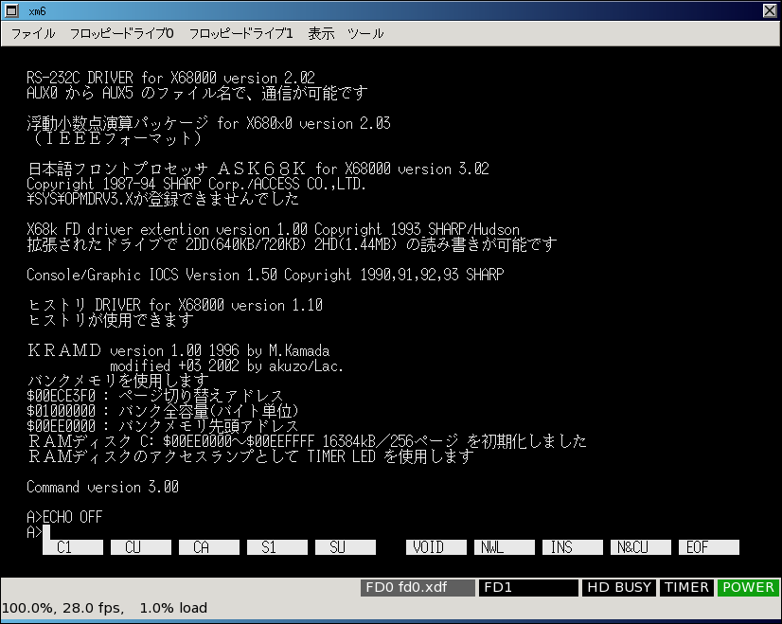This screenshot has width=782, height=624.
Task: Open the ファイル menu
Action: point(33,33)
